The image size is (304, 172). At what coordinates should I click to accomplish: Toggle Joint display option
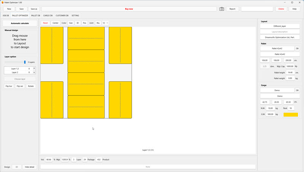point(91,23)
